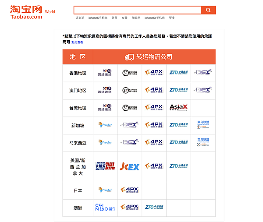Screen dimensions: 263x222
Task: Select BEX logo in 马来西亚 row
Action: click(x=129, y=142)
